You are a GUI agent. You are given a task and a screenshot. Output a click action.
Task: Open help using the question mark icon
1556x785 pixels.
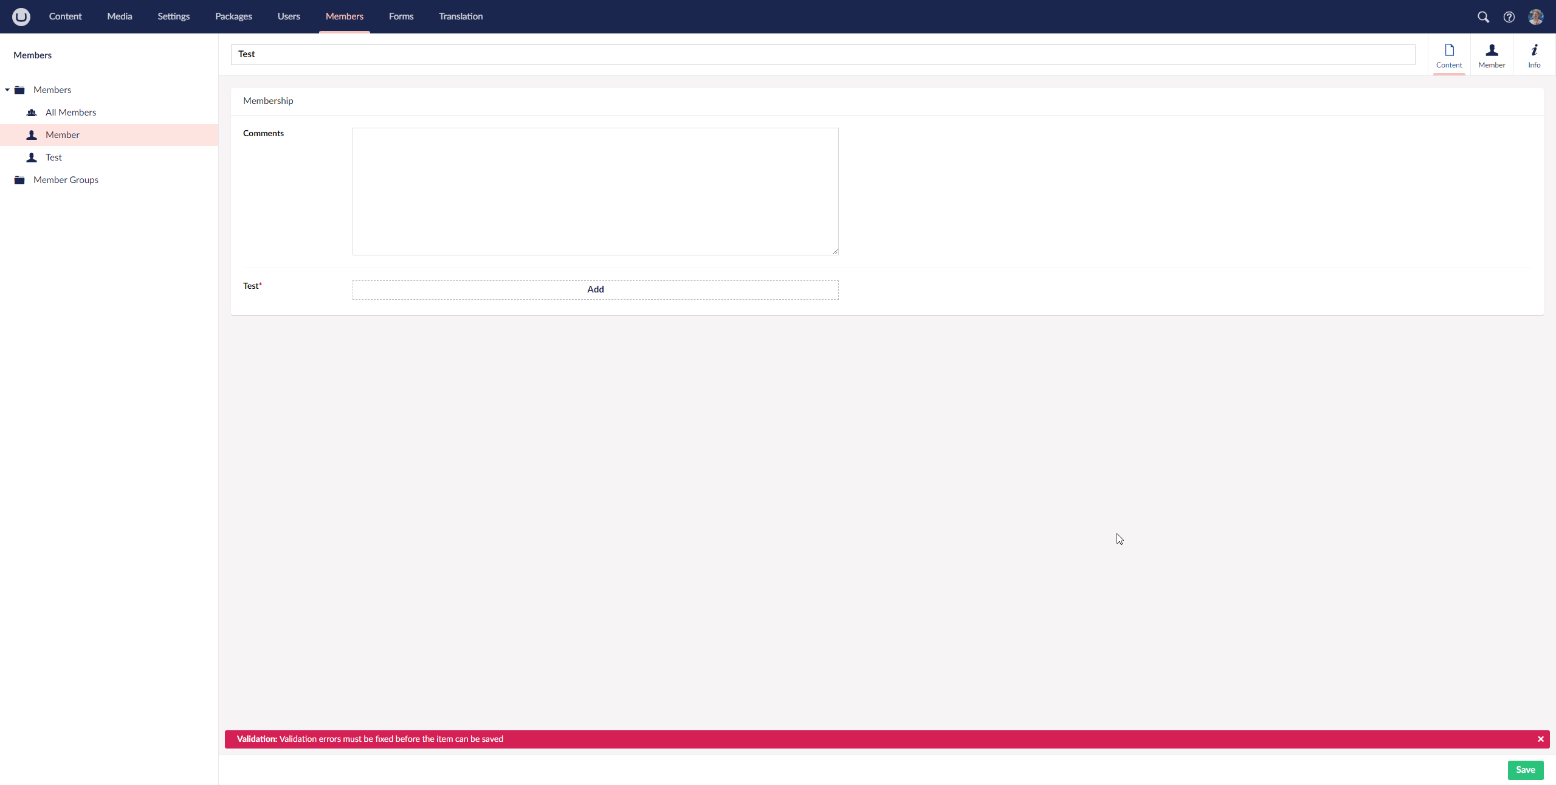point(1509,16)
